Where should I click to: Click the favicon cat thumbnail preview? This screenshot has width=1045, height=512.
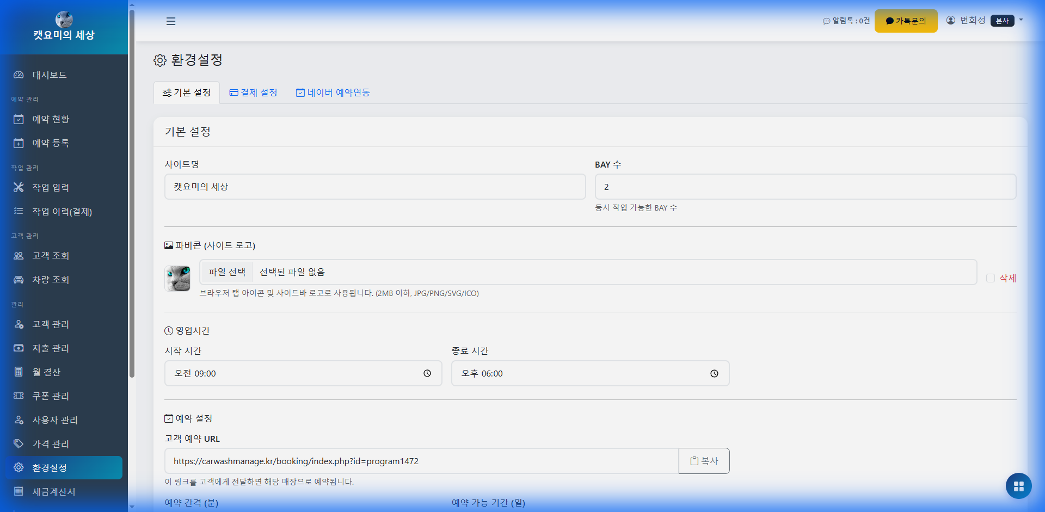click(177, 279)
